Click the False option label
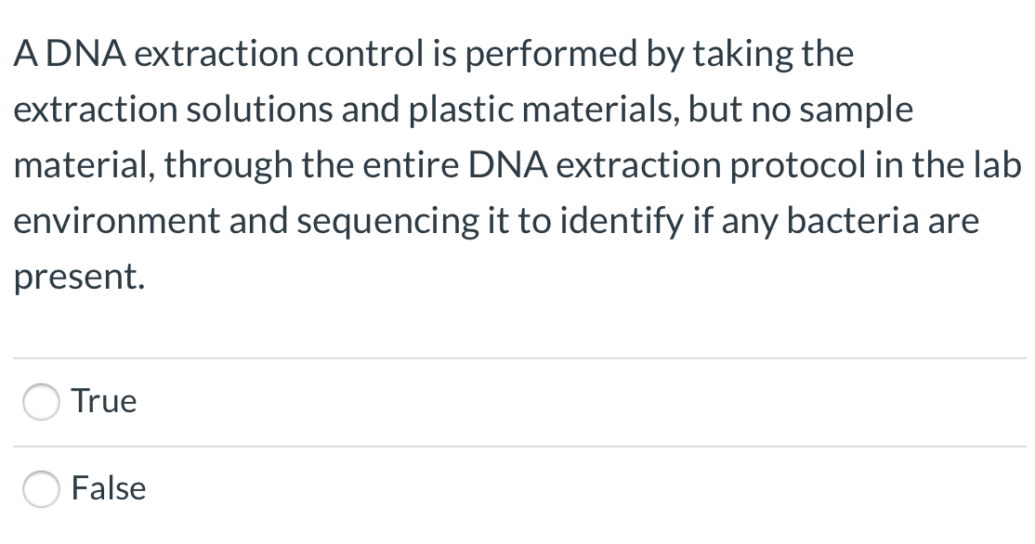Viewport: 1035px width, 544px height. pos(109,489)
